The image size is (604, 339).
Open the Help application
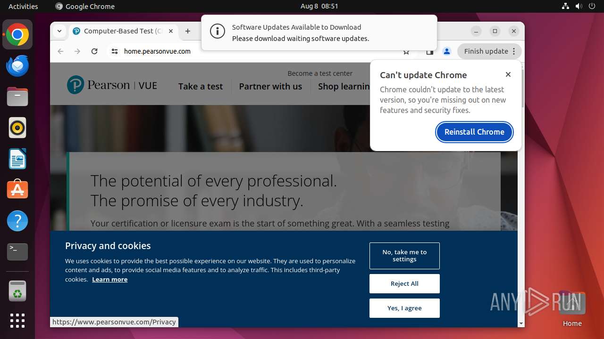(17, 221)
